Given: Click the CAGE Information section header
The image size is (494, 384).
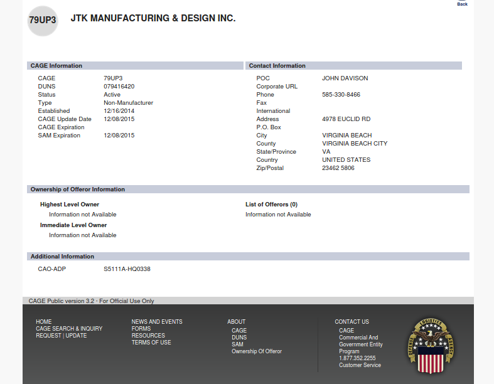Looking at the screenshot, I should (x=135, y=65).
